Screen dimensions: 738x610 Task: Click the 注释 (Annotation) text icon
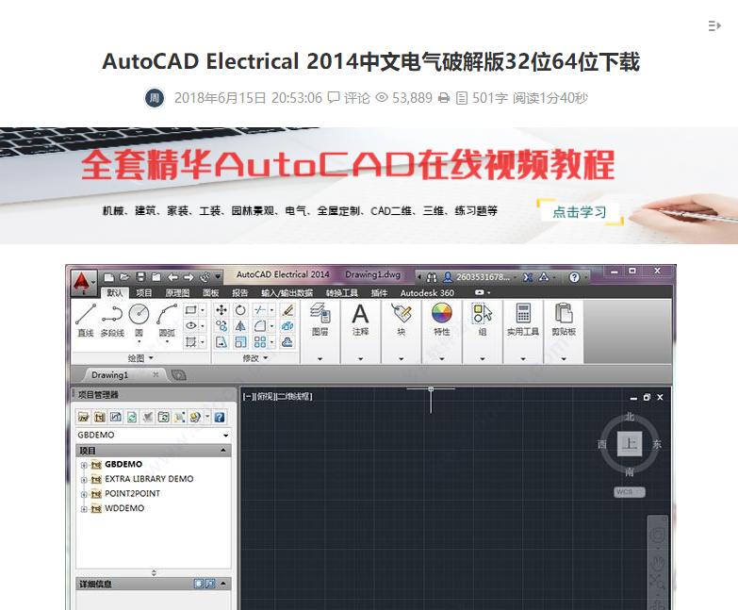(x=360, y=318)
